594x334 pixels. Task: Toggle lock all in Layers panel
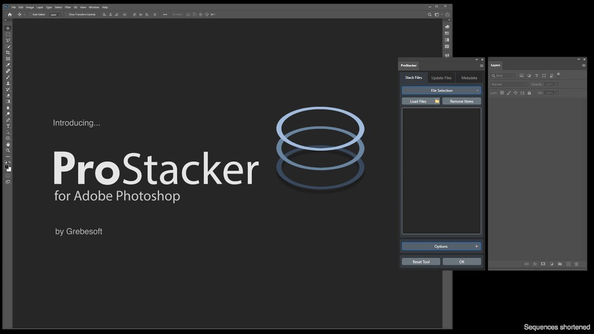pos(529,93)
